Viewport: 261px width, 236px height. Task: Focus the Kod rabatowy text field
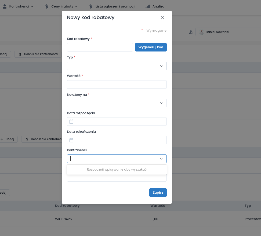(x=100, y=47)
